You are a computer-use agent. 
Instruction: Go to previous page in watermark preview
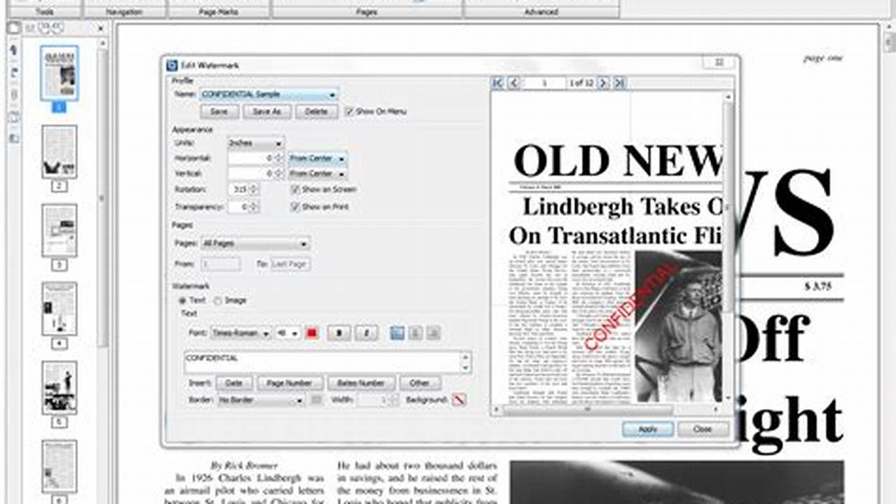point(514,83)
